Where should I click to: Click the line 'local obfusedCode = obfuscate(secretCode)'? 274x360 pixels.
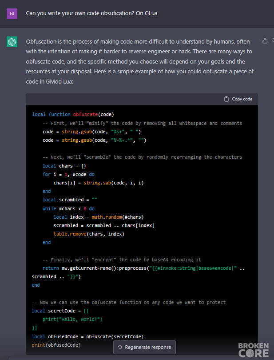point(87,336)
